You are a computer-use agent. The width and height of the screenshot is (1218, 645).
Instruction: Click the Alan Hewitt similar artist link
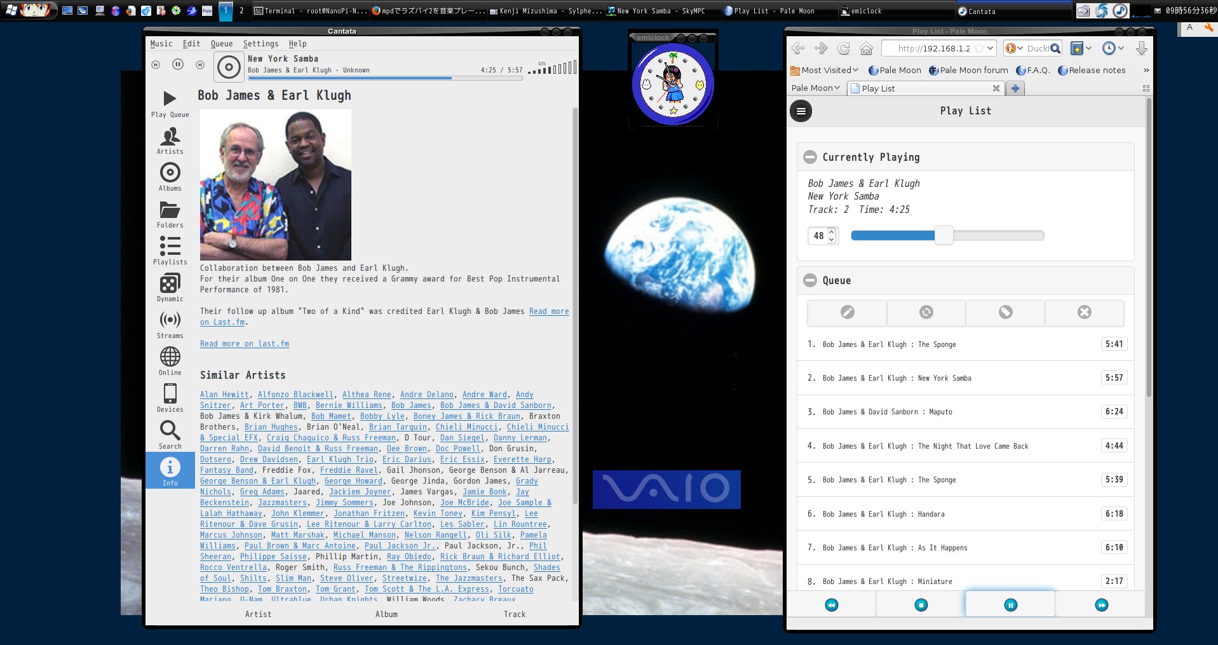[224, 395]
